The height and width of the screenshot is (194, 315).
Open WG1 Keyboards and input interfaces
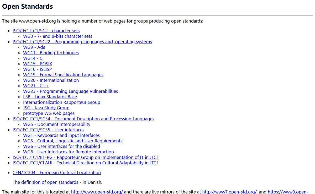[61, 135]
